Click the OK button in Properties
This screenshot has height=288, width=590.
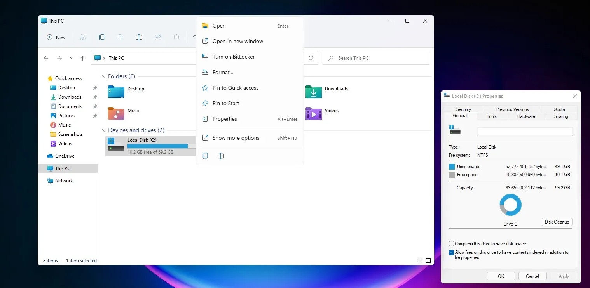coord(501,276)
